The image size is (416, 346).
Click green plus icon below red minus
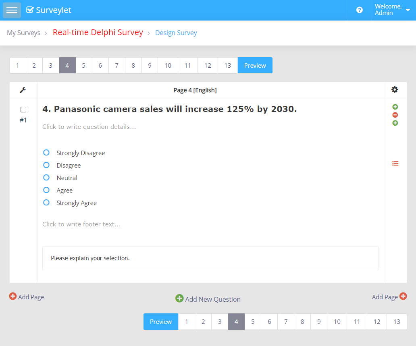395,123
